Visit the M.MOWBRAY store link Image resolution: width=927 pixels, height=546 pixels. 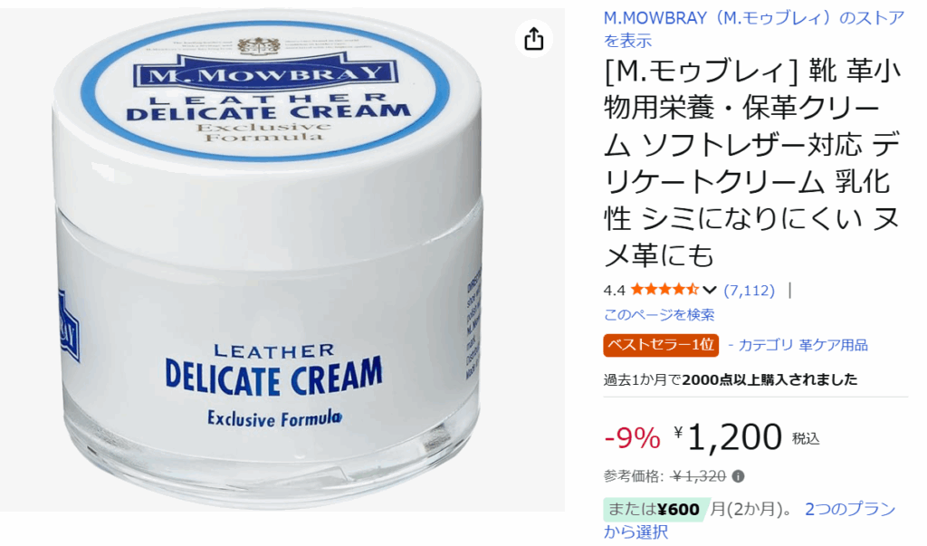(754, 29)
